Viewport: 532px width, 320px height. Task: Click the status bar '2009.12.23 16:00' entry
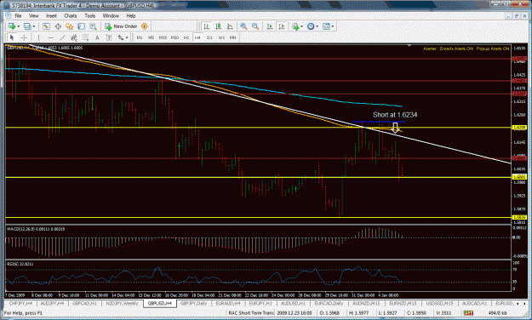pyautogui.click(x=295, y=312)
